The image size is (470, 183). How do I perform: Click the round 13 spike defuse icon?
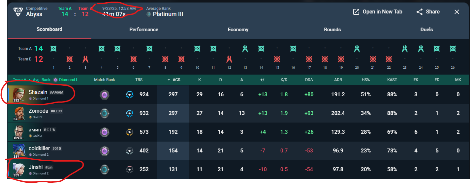(x=245, y=49)
